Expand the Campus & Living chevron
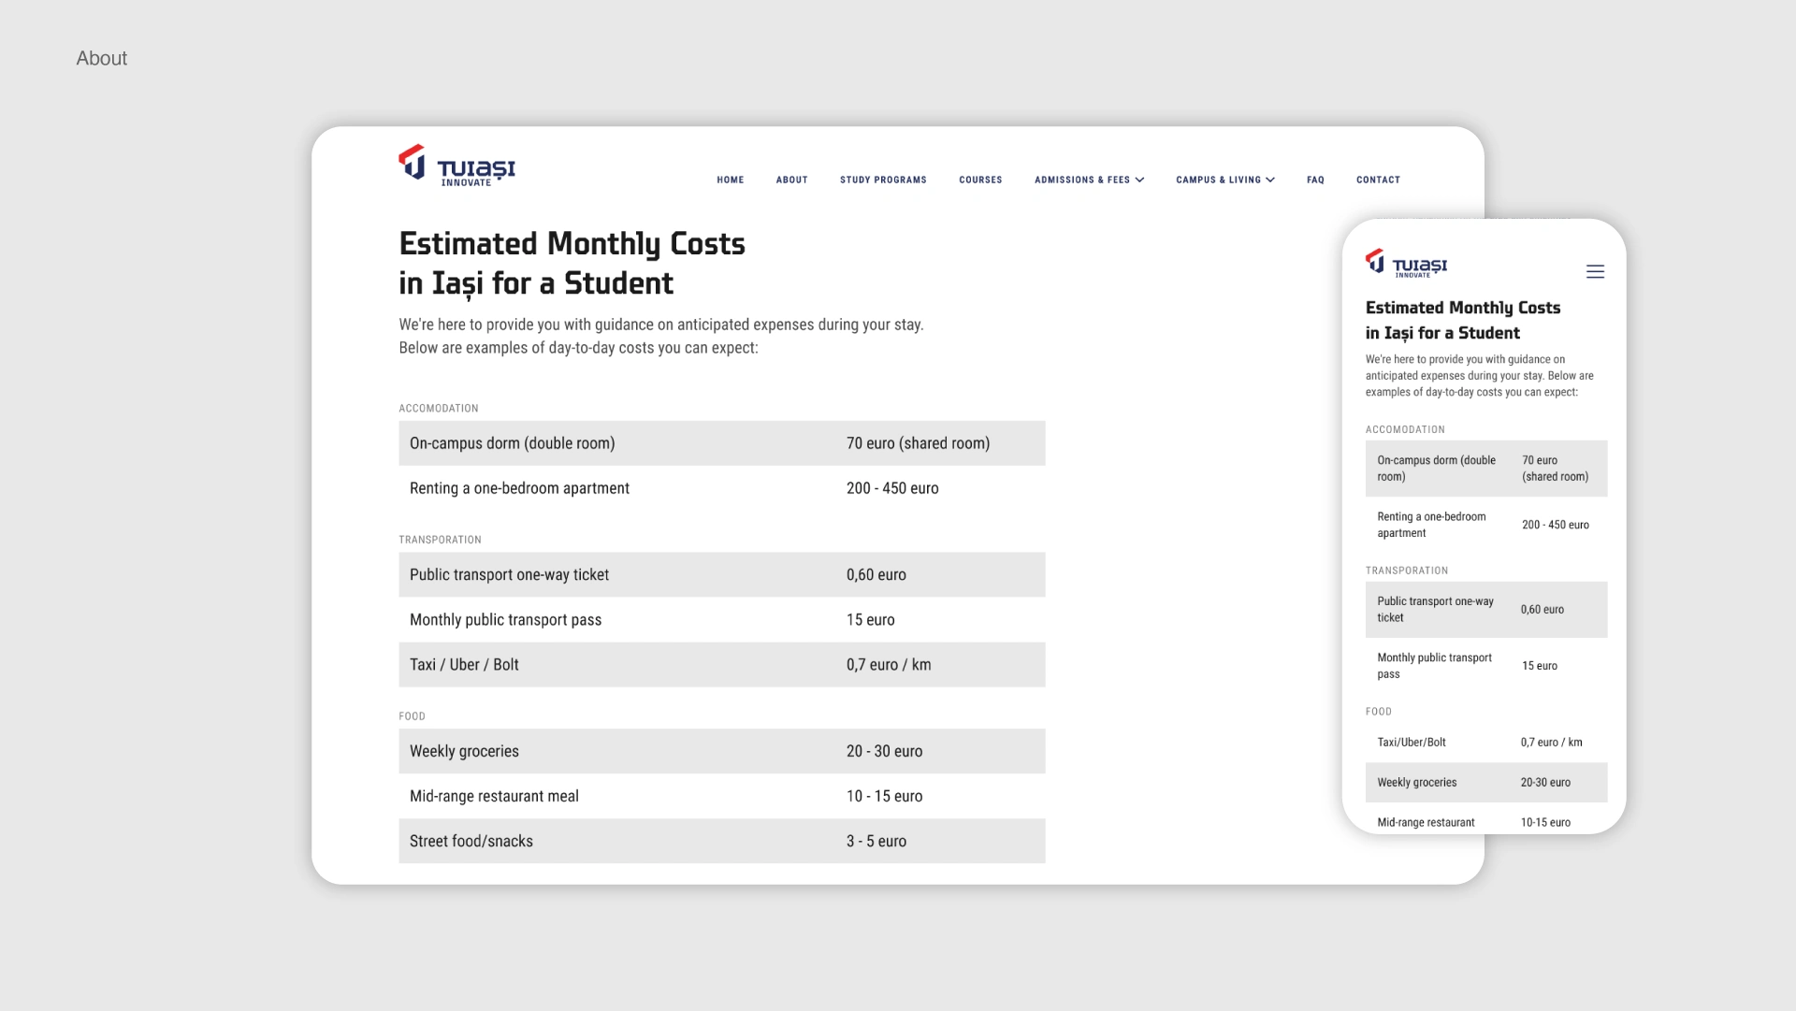 (x=1270, y=181)
